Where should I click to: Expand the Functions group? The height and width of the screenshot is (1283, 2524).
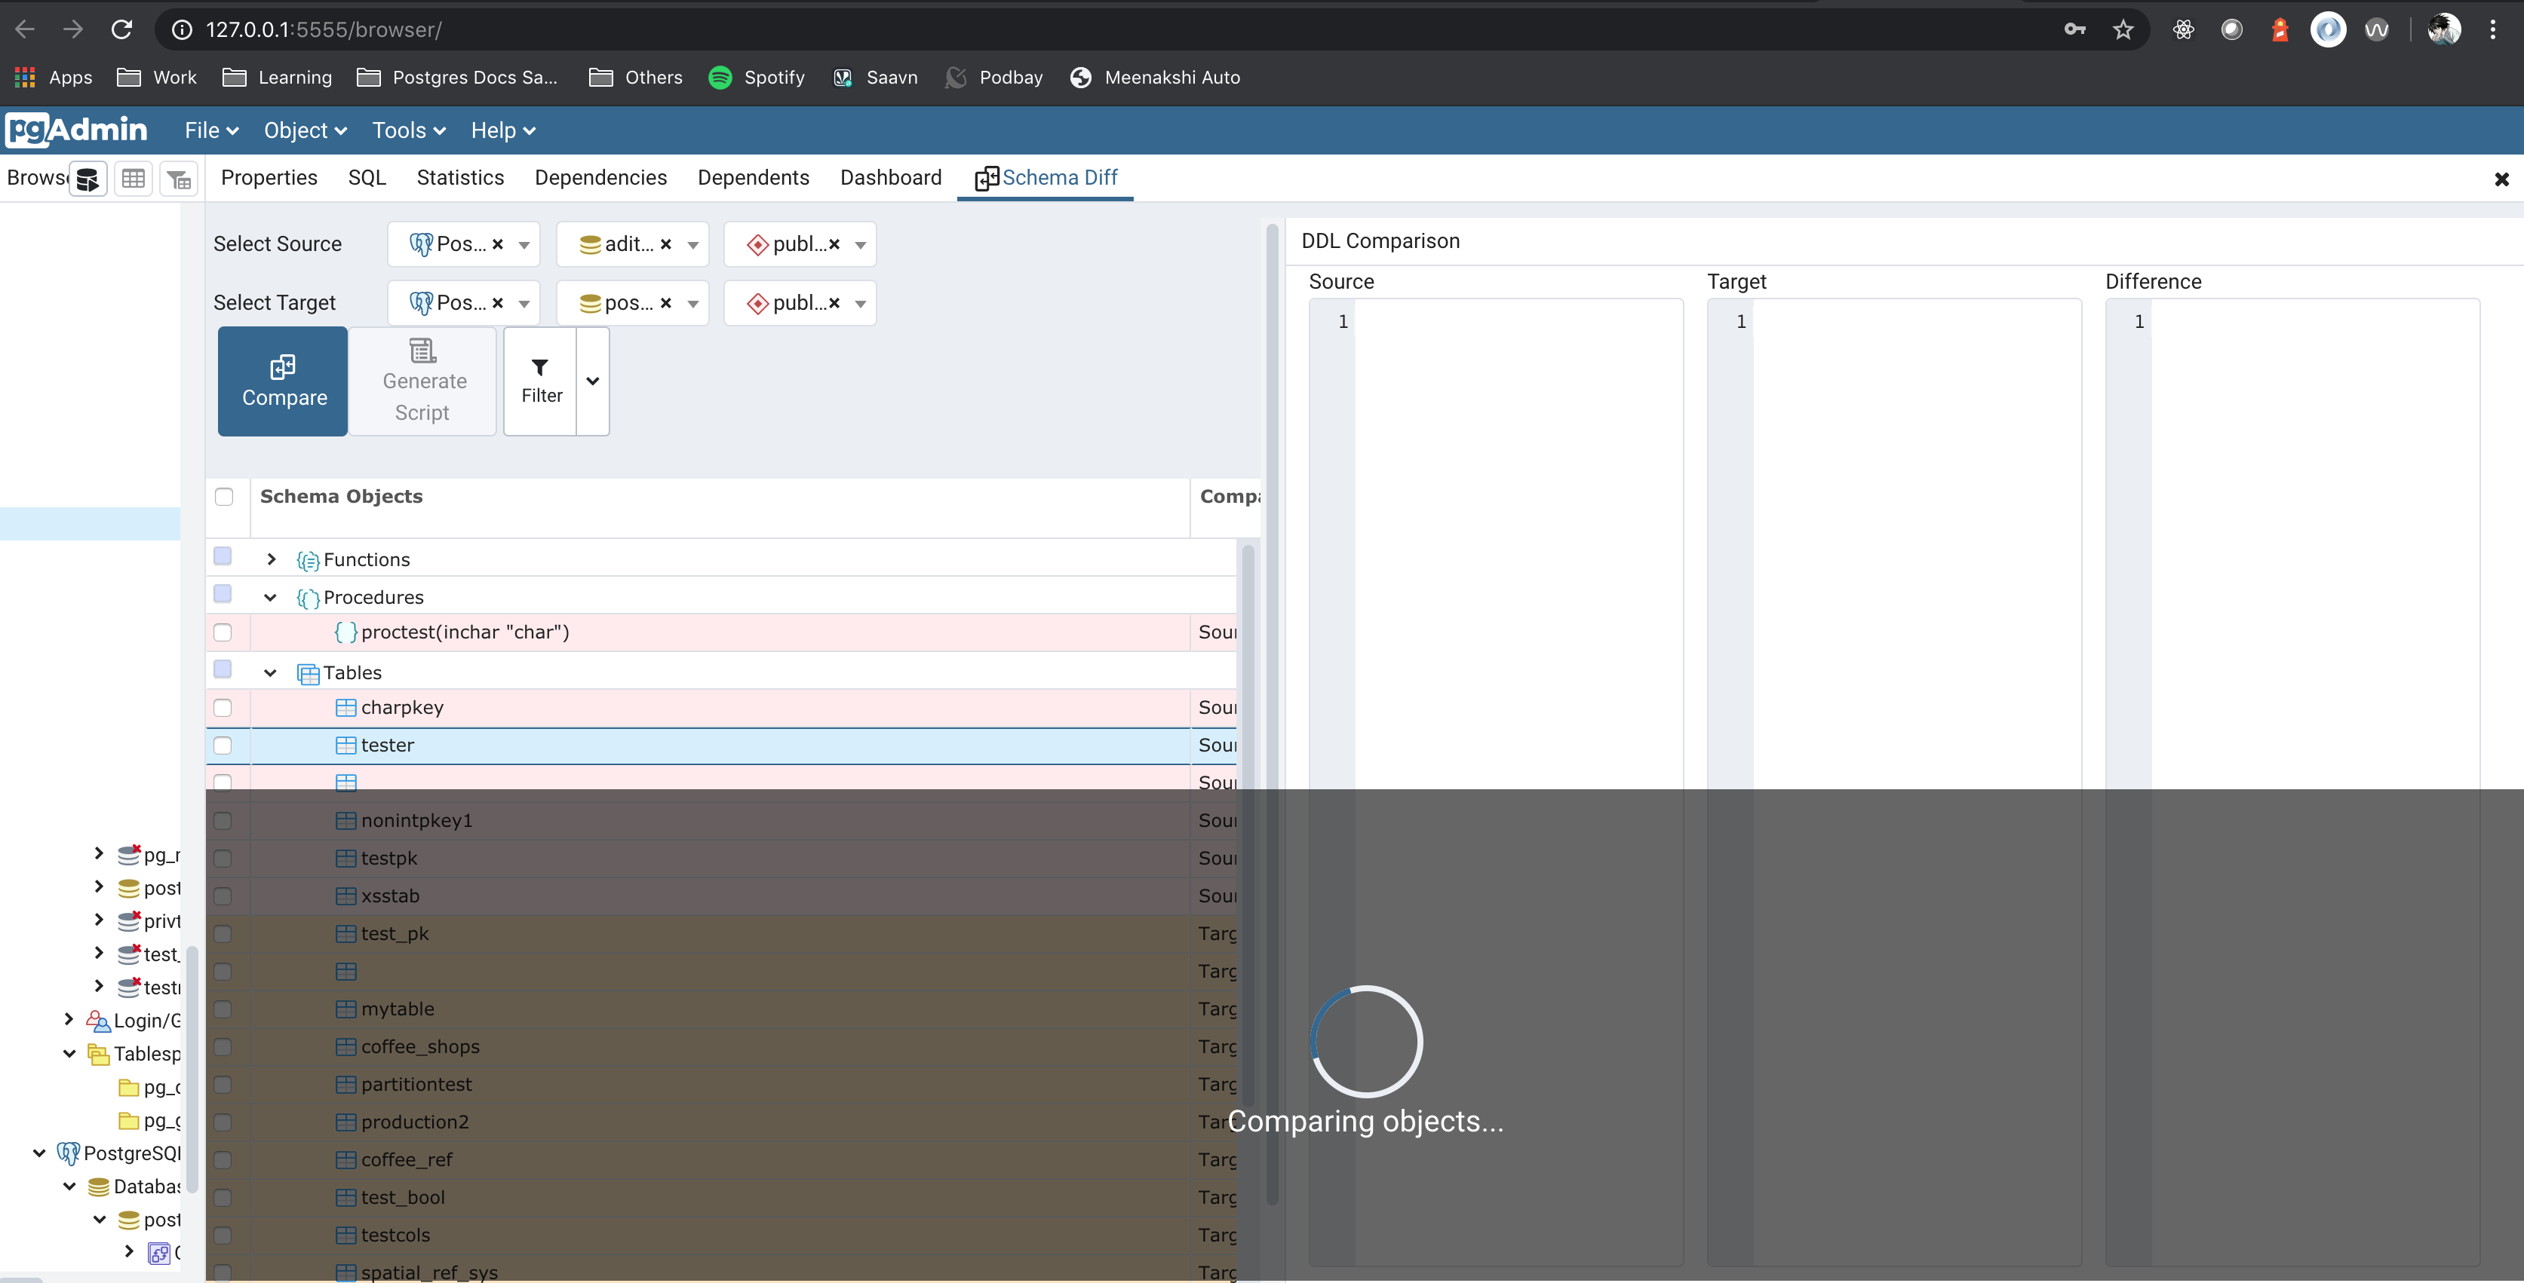coord(272,559)
